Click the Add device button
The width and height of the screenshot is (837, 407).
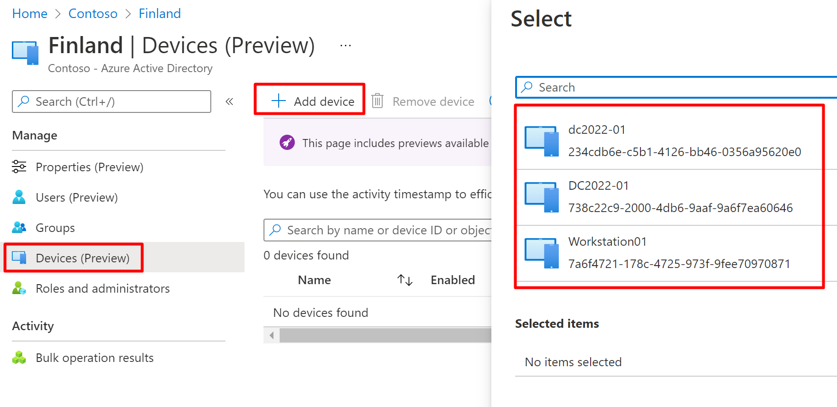pyautogui.click(x=312, y=101)
